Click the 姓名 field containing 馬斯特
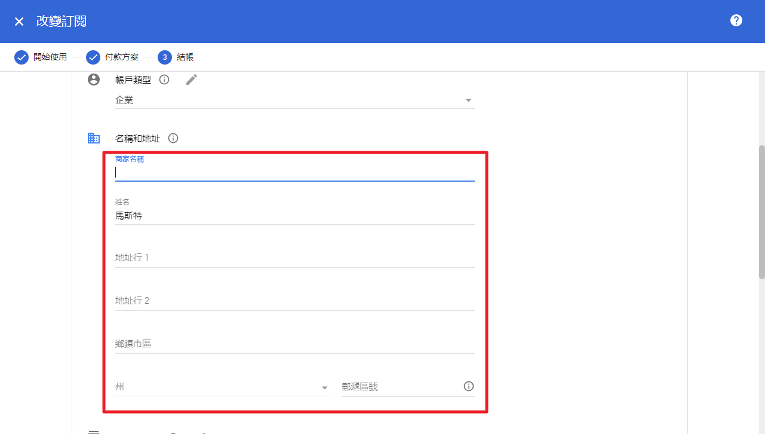 295,215
